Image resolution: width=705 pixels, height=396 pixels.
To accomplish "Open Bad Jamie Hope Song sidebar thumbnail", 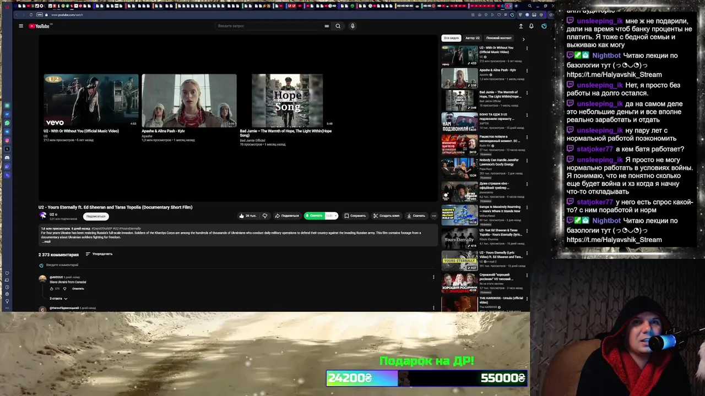I will click(x=459, y=101).
